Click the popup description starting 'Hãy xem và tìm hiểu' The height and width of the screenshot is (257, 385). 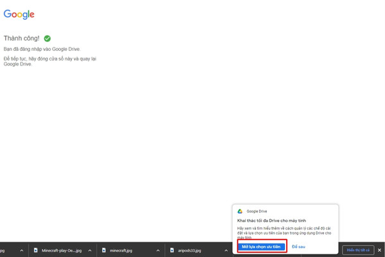(x=284, y=233)
